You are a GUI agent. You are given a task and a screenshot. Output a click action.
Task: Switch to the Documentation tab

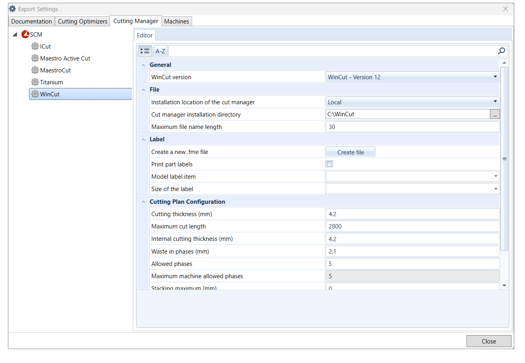point(31,21)
